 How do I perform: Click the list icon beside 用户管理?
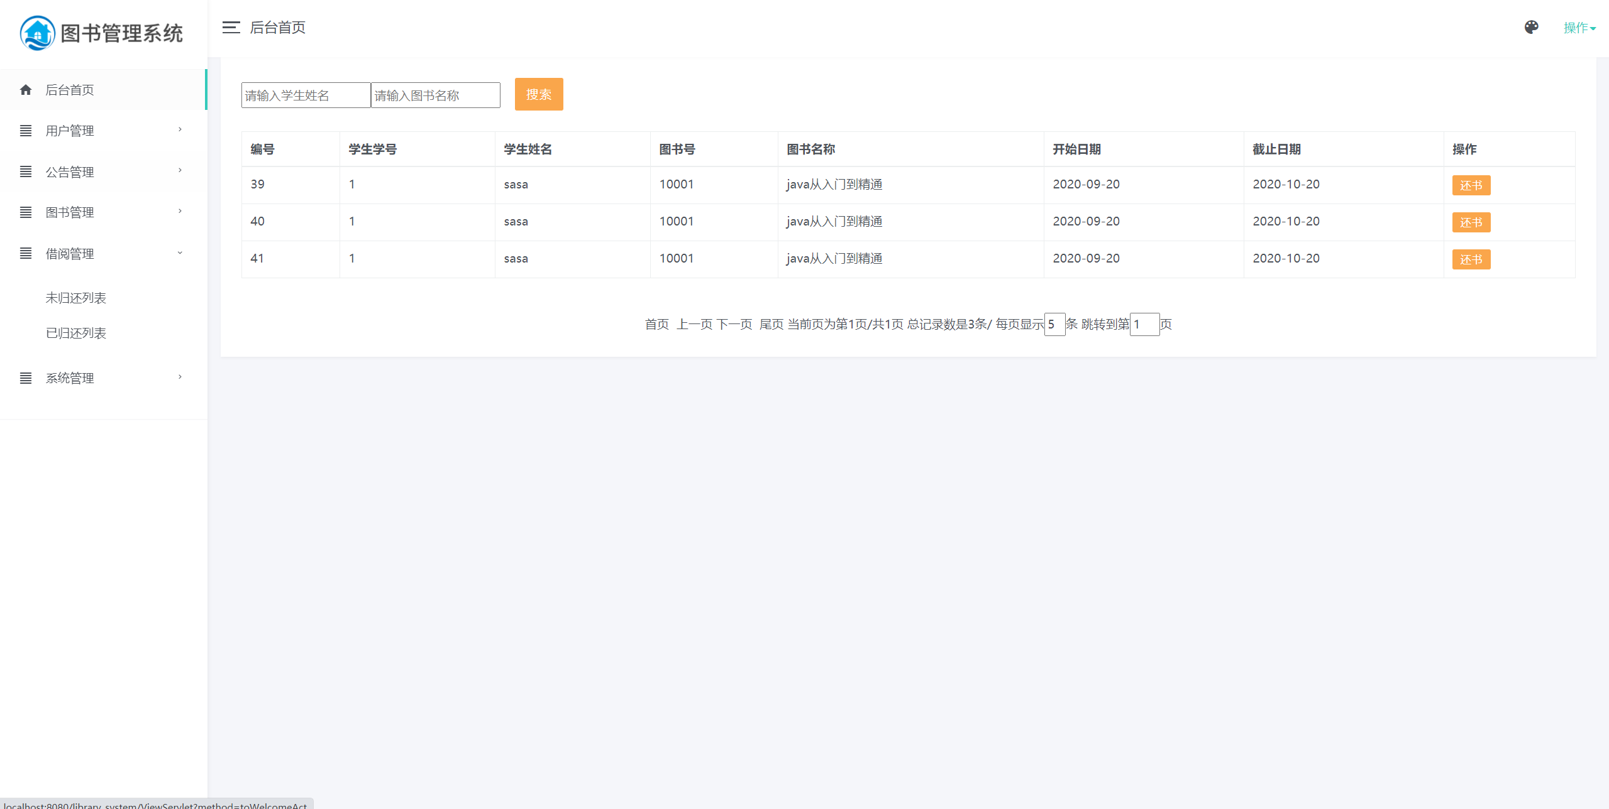click(x=26, y=131)
